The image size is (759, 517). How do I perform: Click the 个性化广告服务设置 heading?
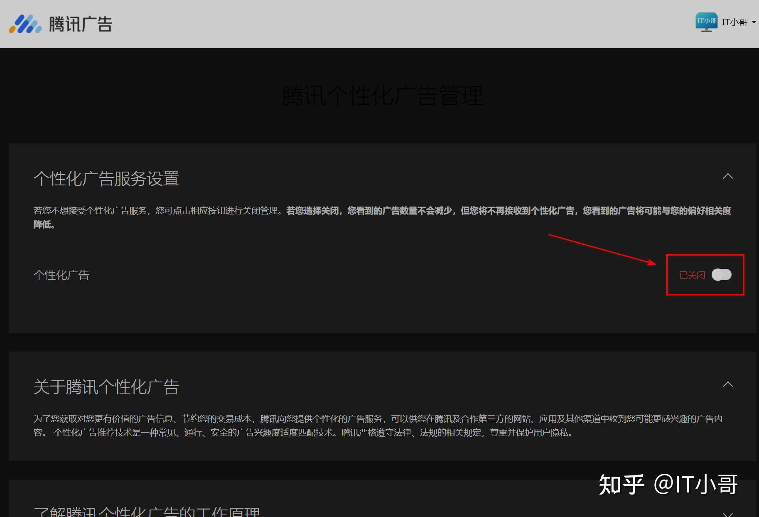pos(106,179)
